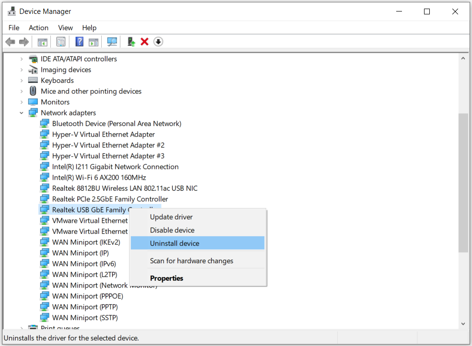Click the Show/Hide Action Pane toolbar icon
This screenshot has width=472, height=346.
click(94, 42)
